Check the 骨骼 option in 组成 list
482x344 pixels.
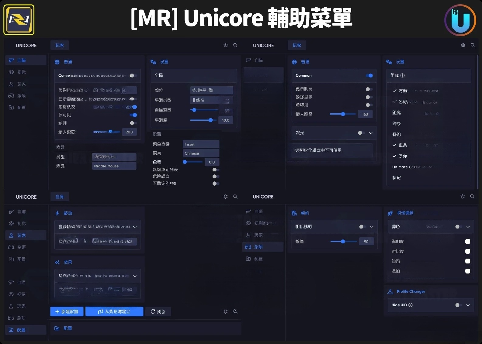click(x=397, y=135)
